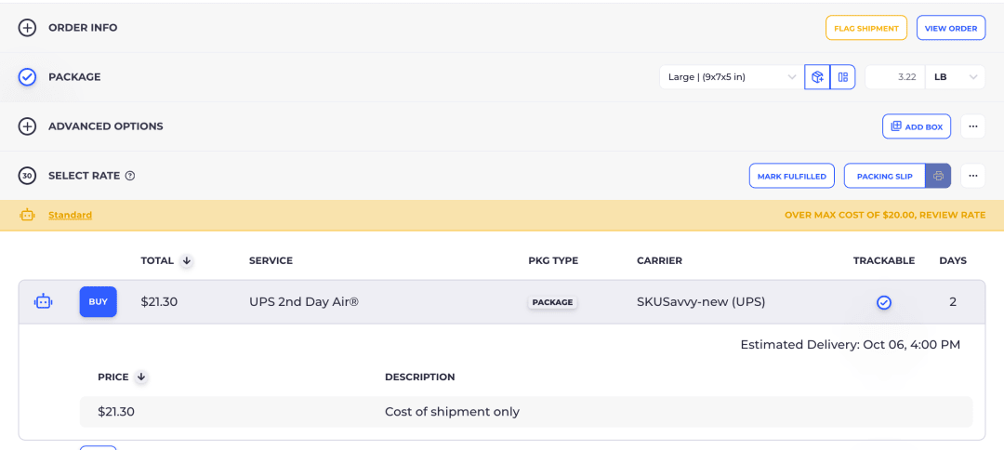Click the PACKAGE type badge
Viewport: 1004px width, 450px height.
[x=552, y=302]
